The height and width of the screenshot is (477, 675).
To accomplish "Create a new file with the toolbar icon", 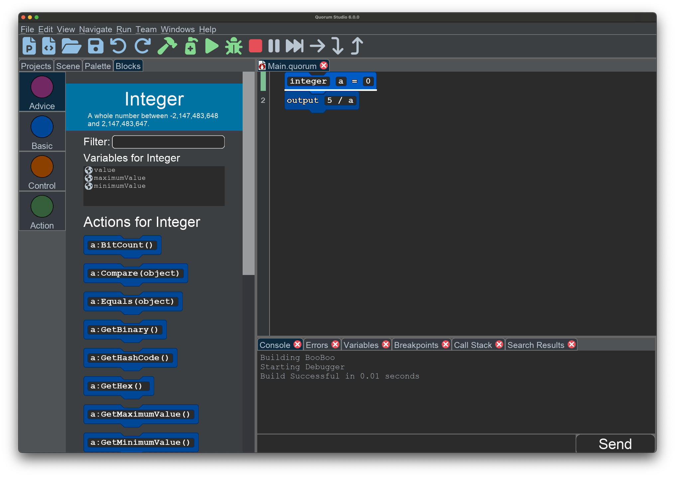I will [49, 46].
